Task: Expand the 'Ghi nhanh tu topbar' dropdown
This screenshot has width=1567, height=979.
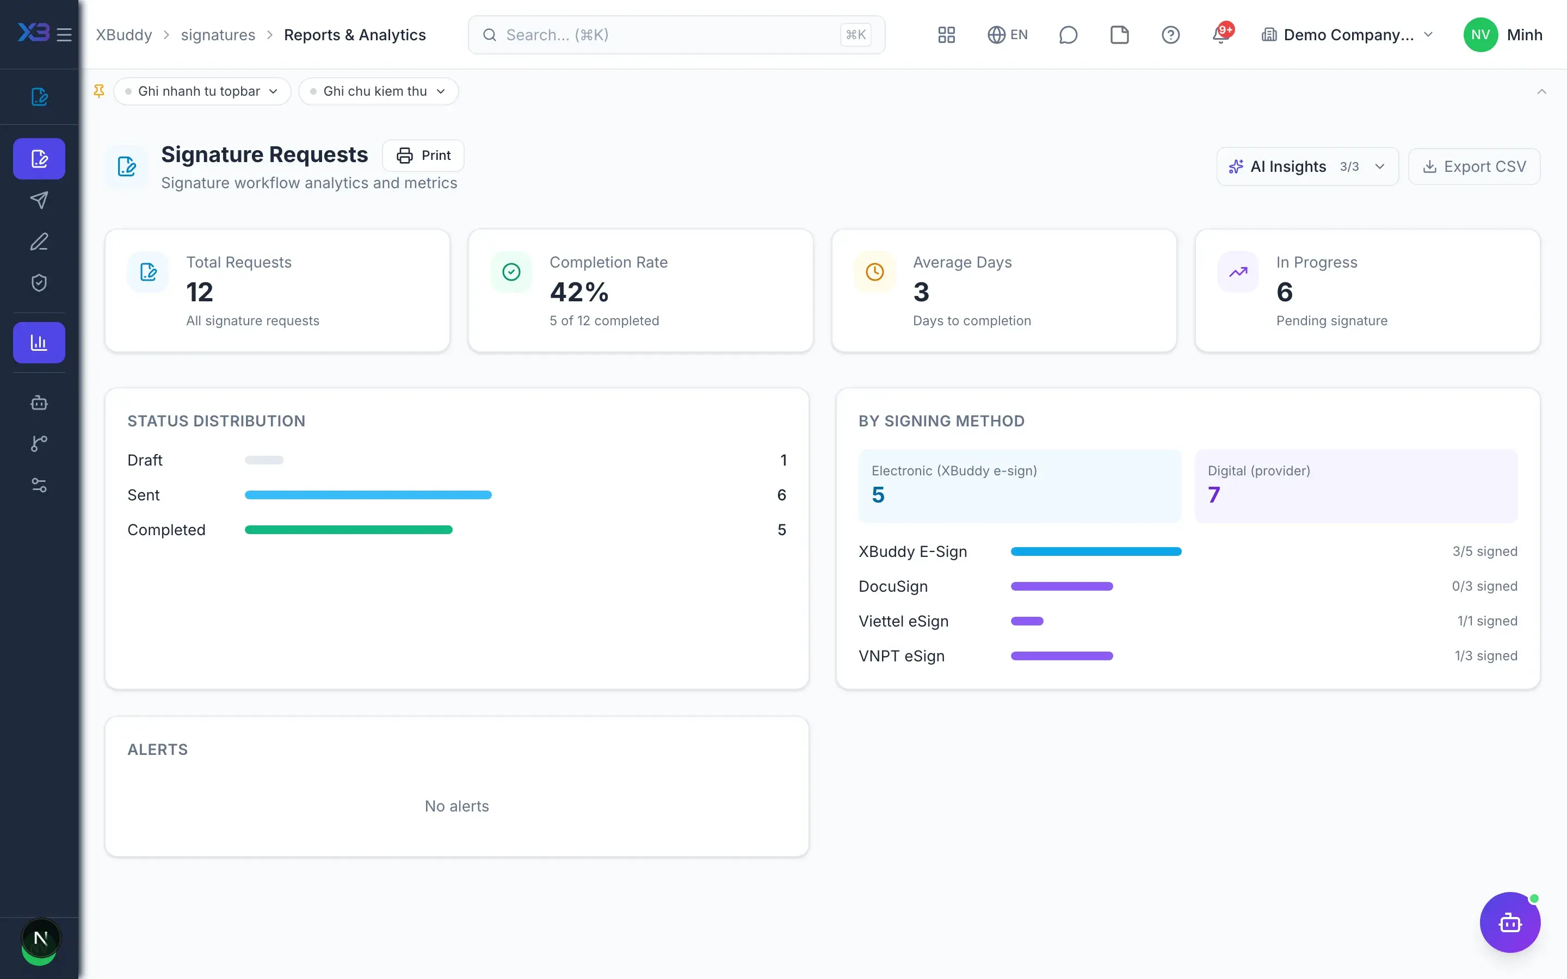Action: [x=202, y=91]
